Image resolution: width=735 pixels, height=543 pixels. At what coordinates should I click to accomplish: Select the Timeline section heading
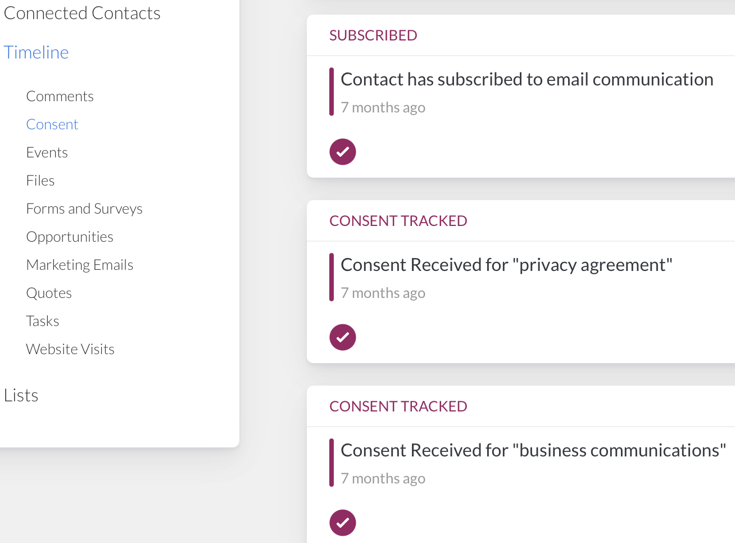(x=37, y=52)
